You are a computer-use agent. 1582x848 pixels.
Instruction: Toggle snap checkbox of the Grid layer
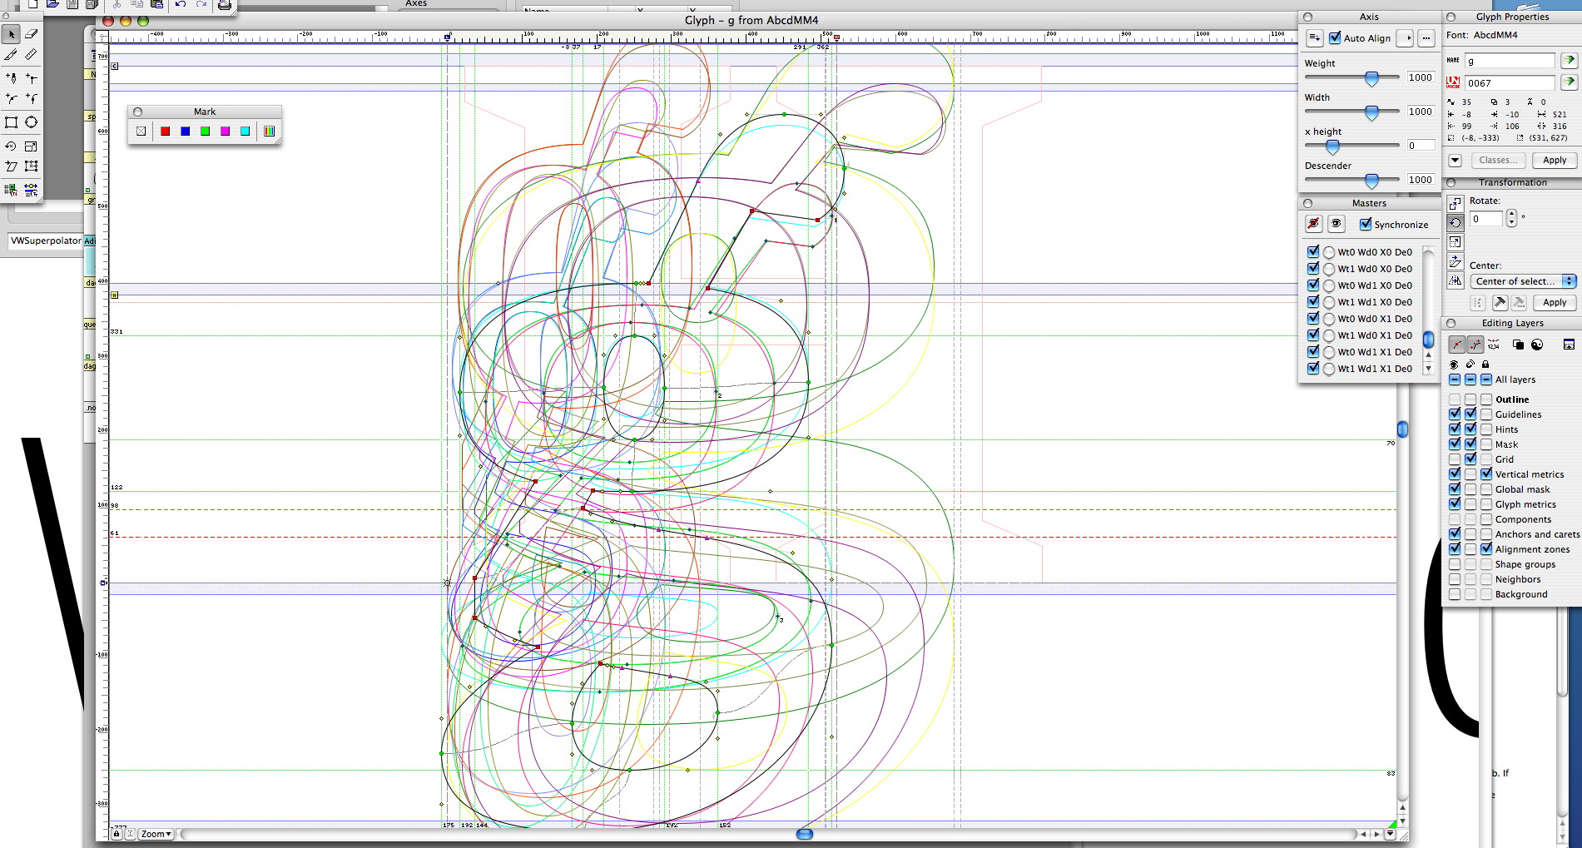(x=1470, y=459)
